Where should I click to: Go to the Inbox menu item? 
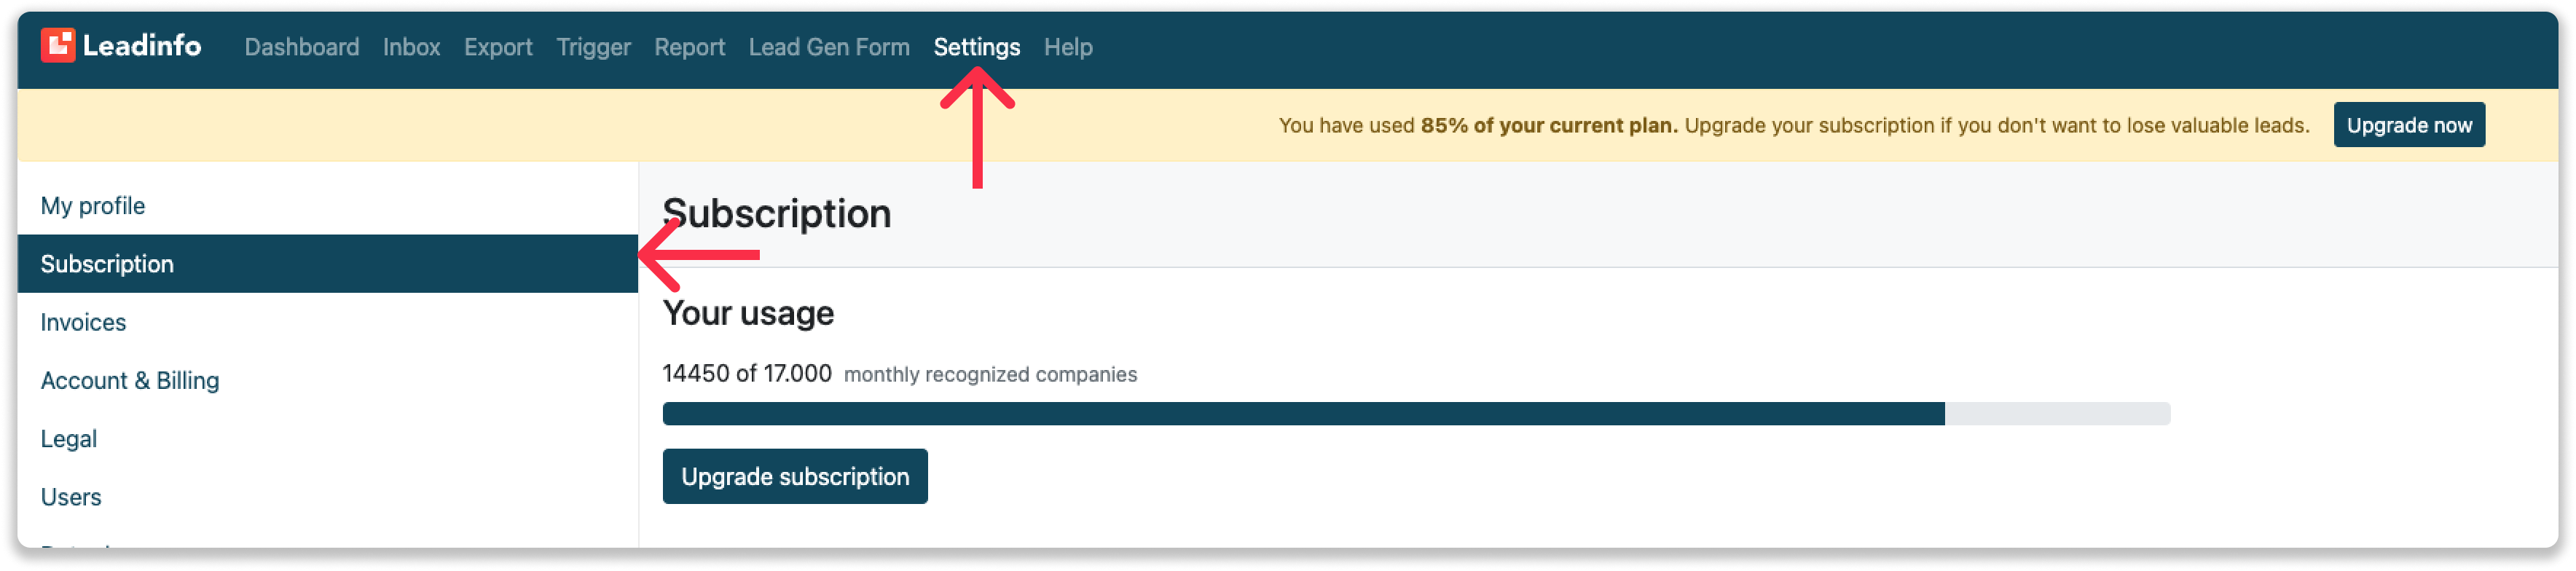[x=411, y=47]
